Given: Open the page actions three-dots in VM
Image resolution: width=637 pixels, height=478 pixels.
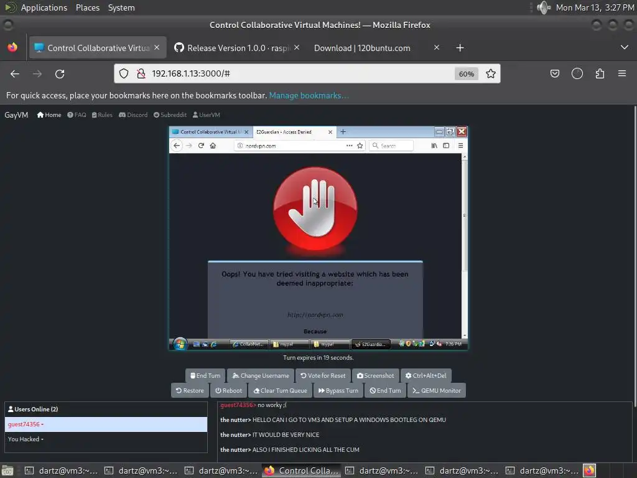Looking at the screenshot, I should point(350,146).
